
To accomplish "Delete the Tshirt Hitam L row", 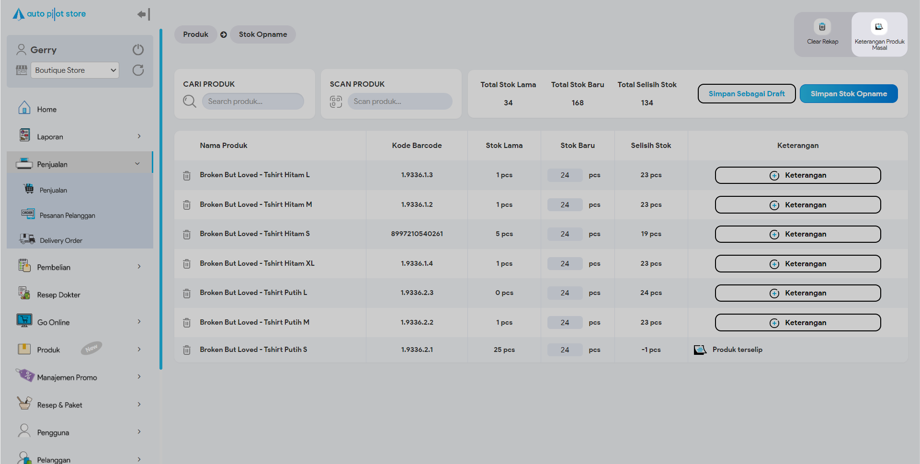I will [x=187, y=176].
